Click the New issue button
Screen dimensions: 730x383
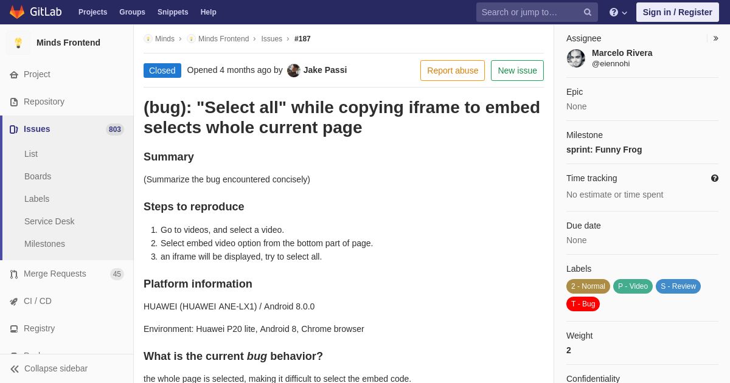pos(517,71)
